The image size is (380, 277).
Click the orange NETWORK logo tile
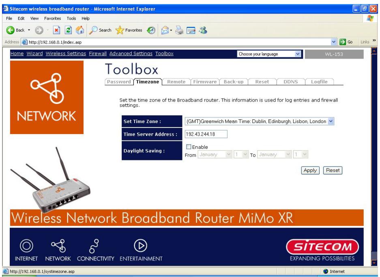pyautogui.click(x=47, y=97)
